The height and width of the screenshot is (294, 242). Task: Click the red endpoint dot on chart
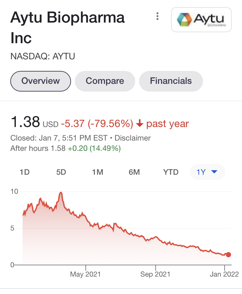[228, 255]
